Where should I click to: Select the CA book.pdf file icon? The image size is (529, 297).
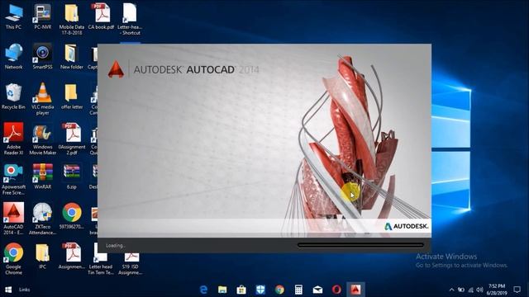coord(101,16)
